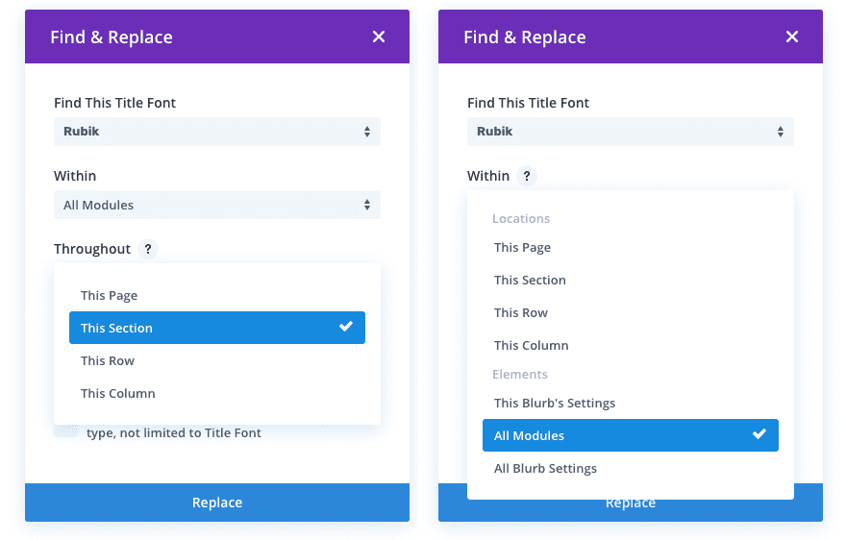This screenshot has width=846, height=540.
Task: Select This Page under Locations
Action: pyautogui.click(x=523, y=247)
